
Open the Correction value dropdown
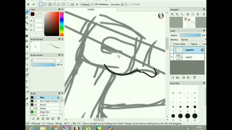pyautogui.click(x=124, y=4)
